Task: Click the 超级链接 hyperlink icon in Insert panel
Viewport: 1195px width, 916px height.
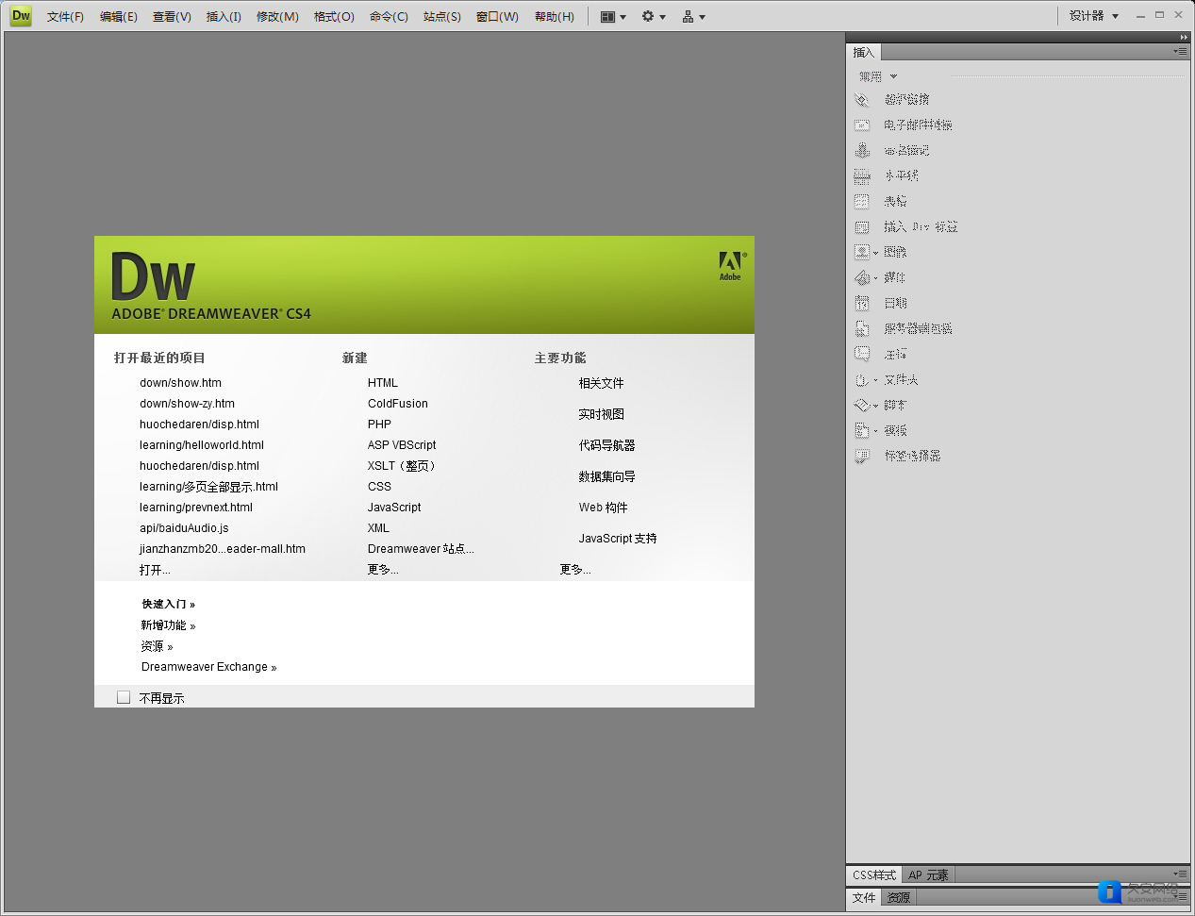Action: (x=862, y=99)
